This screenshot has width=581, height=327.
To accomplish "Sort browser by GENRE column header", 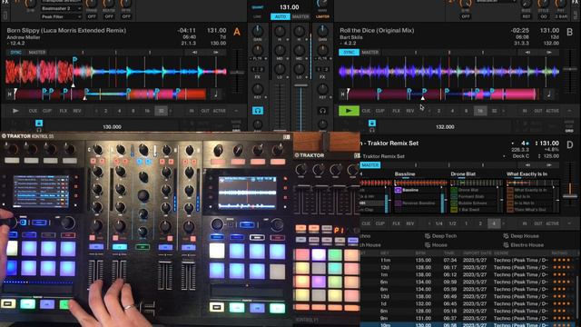I will click(x=501, y=253).
